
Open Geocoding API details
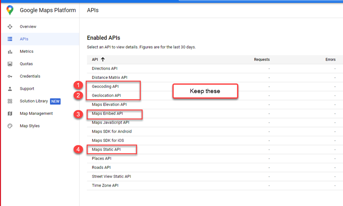(105, 86)
